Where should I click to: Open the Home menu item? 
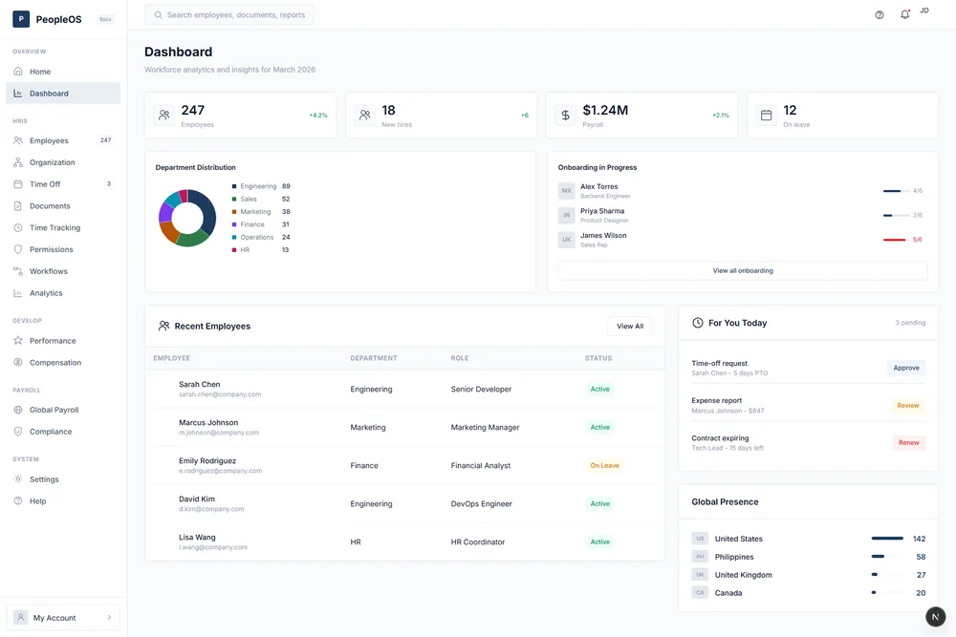click(63, 72)
